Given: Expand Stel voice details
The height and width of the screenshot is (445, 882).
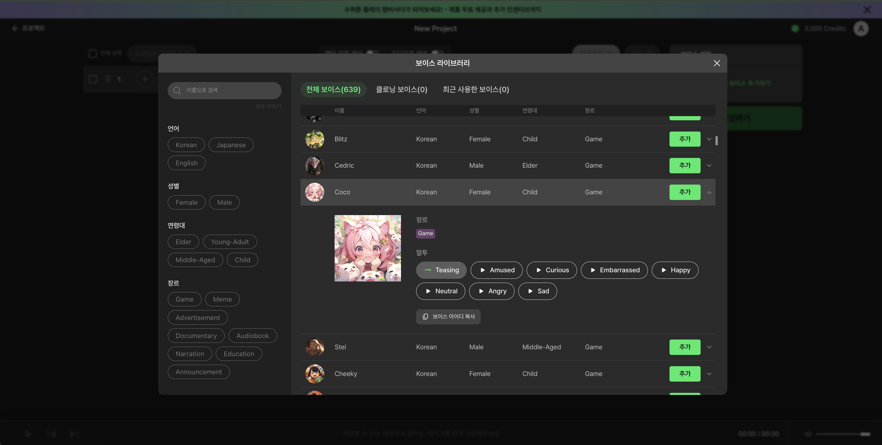Looking at the screenshot, I should click(x=709, y=347).
